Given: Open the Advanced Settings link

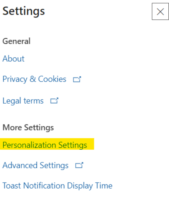Looking at the screenshot, I should pos(35,165).
